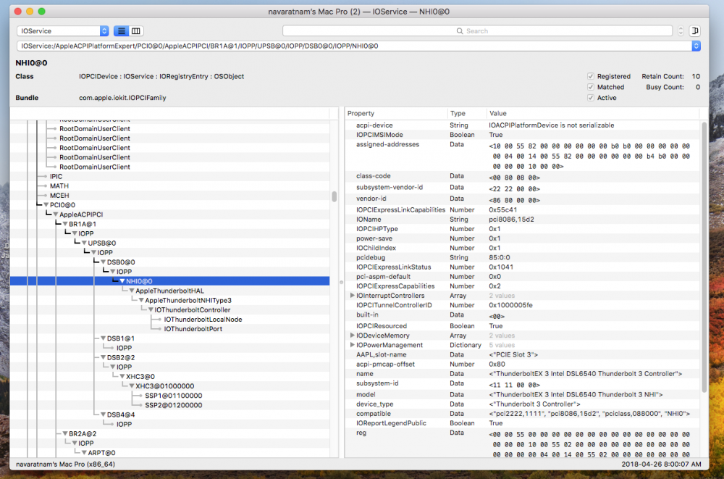Collapse the UPSB@0 node
This screenshot has width=724, height=479.
pyautogui.click(x=84, y=243)
